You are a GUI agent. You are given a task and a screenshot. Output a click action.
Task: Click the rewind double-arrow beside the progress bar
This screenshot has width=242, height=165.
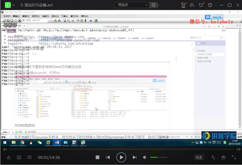coord(5,149)
